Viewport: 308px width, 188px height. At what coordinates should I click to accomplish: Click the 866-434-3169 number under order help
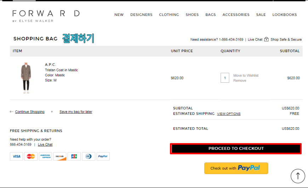(21, 145)
